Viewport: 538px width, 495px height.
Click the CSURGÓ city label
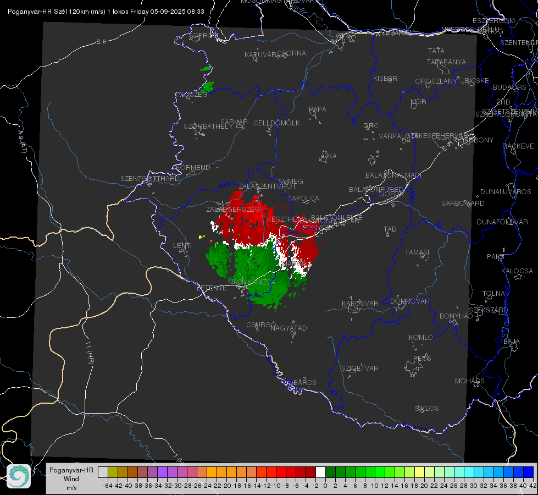pyautogui.click(x=261, y=324)
